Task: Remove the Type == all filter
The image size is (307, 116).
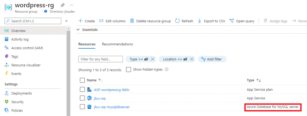Action: 153,59
